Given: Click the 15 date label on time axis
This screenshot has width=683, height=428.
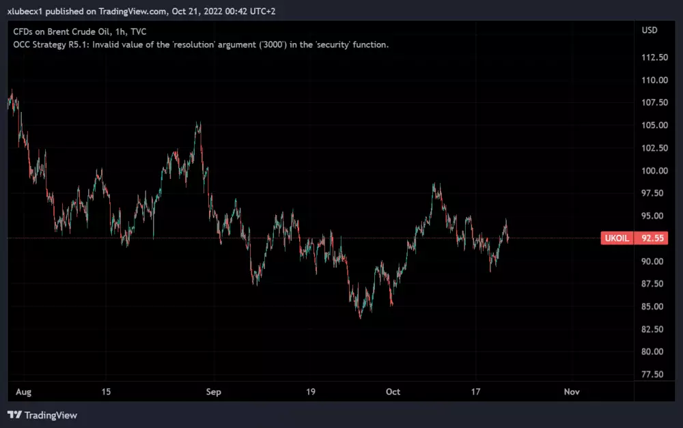Looking at the screenshot, I should click(x=104, y=392).
